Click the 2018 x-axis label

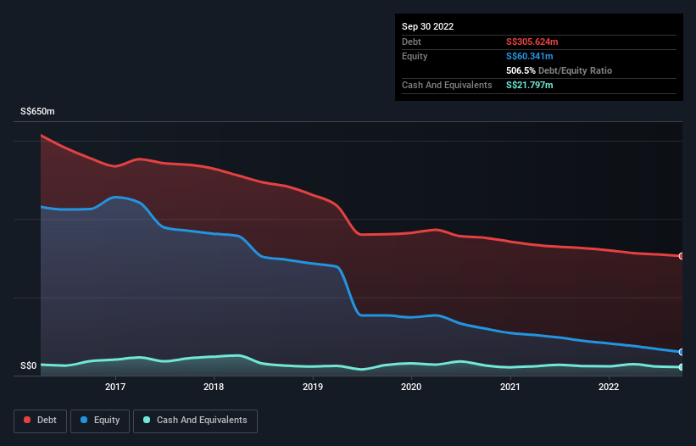pyautogui.click(x=214, y=387)
